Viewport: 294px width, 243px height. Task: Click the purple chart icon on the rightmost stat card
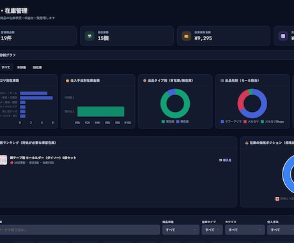pyautogui.click(x=283, y=36)
